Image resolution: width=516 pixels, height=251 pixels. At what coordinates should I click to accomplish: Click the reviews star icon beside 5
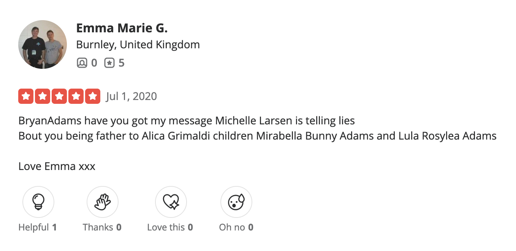click(109, 63)
